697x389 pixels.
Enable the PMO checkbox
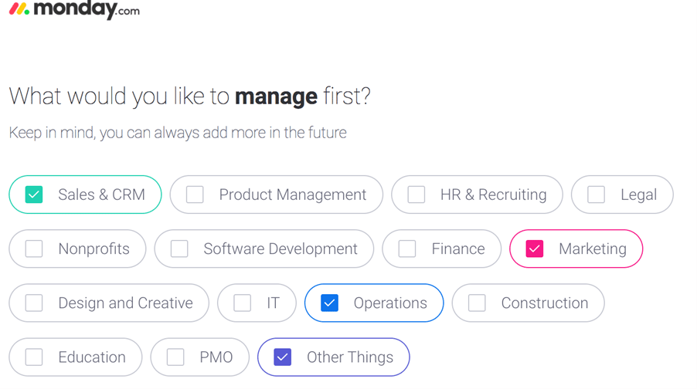tap(175, 357)
